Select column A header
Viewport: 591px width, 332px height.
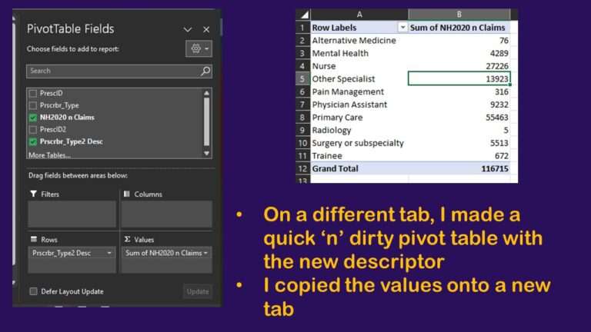point(359,15)
